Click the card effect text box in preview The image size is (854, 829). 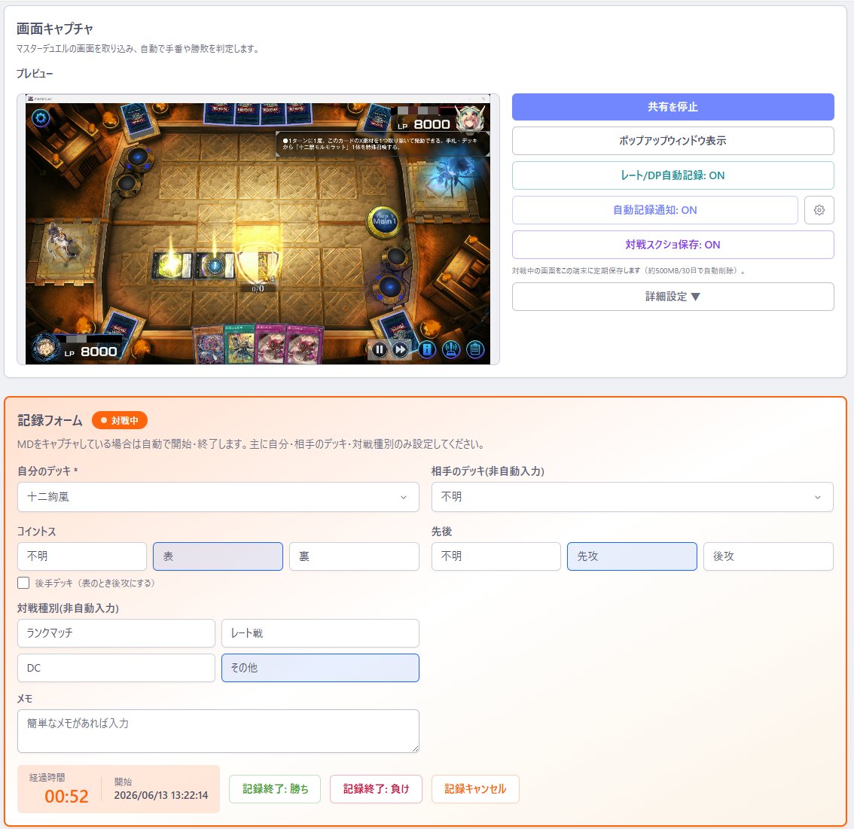383,144
